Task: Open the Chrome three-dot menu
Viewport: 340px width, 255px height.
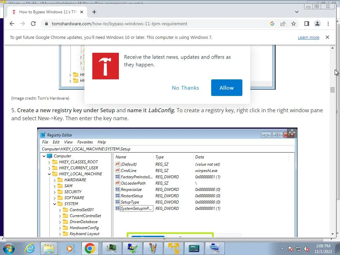Action: [x=328, y=24]
